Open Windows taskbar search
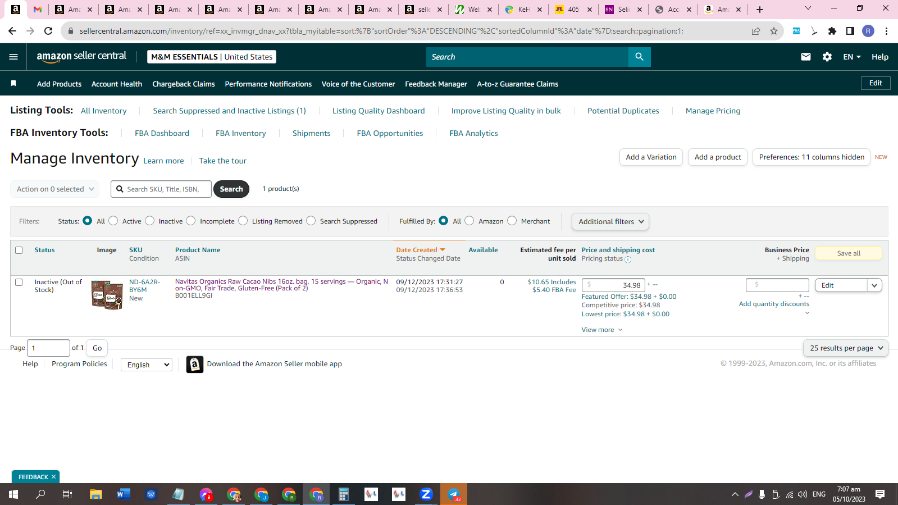Viewport: 898px width, 505px height. click(x=40, y=494)
